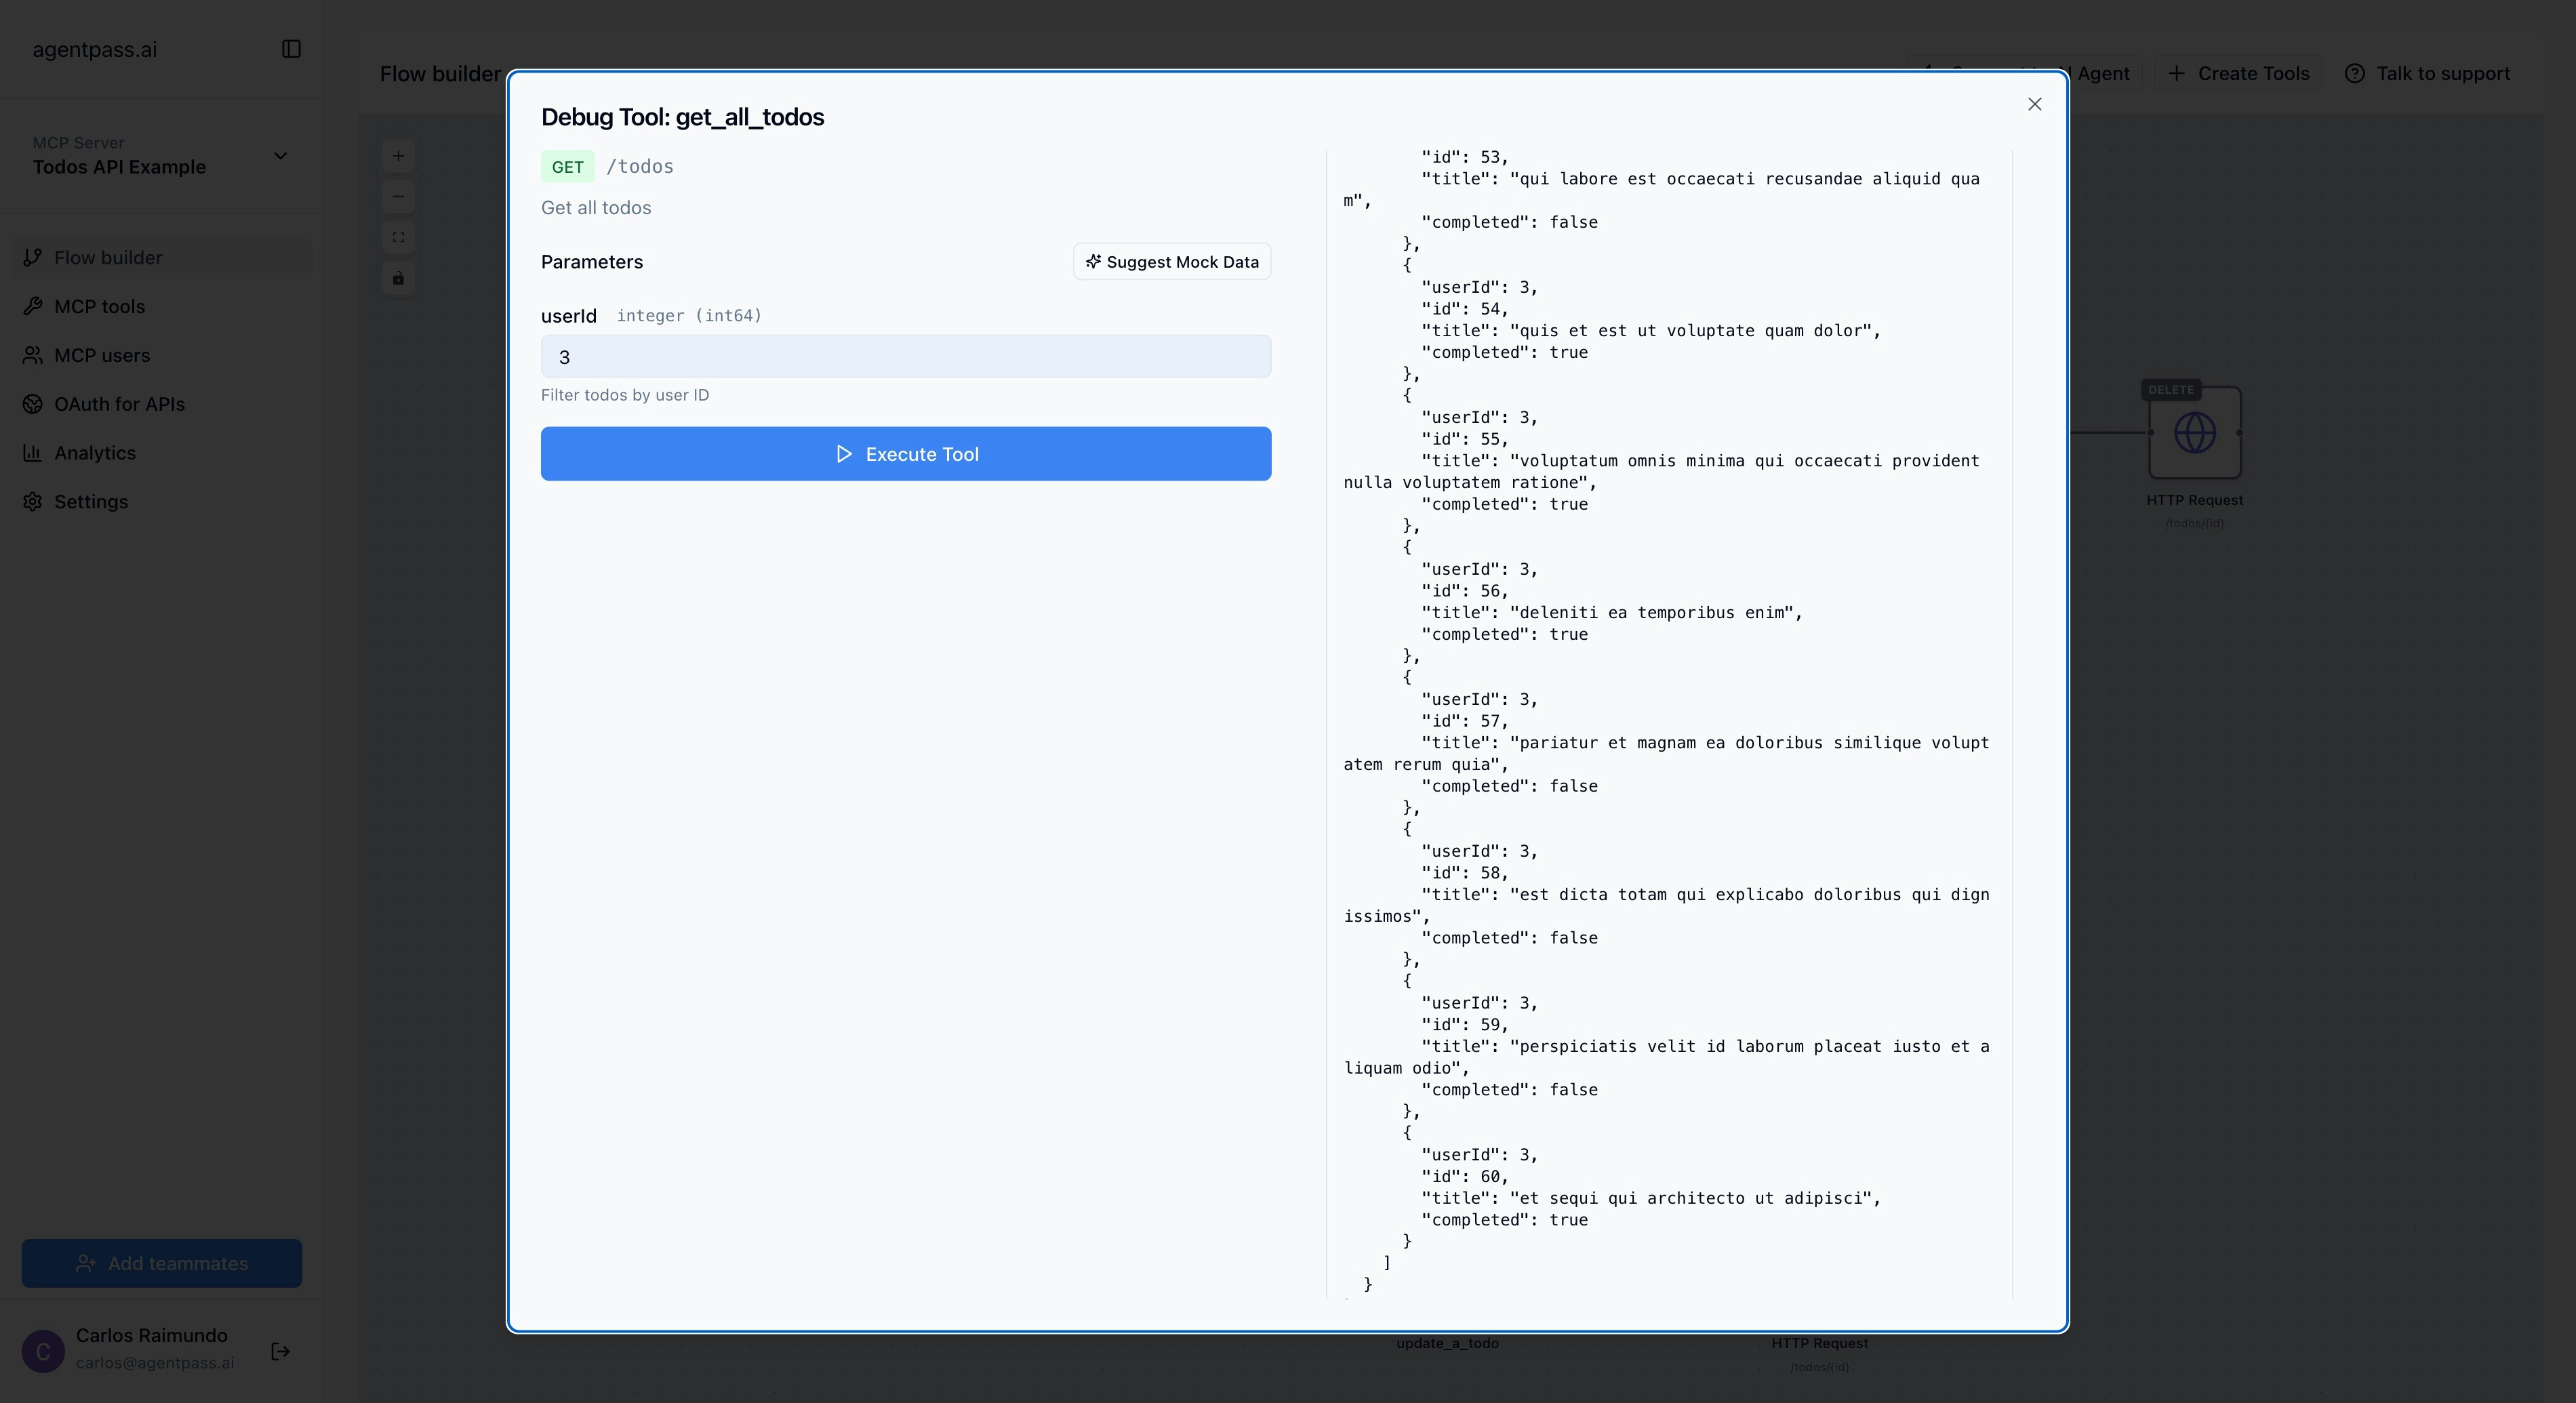Close the Debug Tool dialog
Viewport: 2576px width, 1403px height.
pos(2034,104)
